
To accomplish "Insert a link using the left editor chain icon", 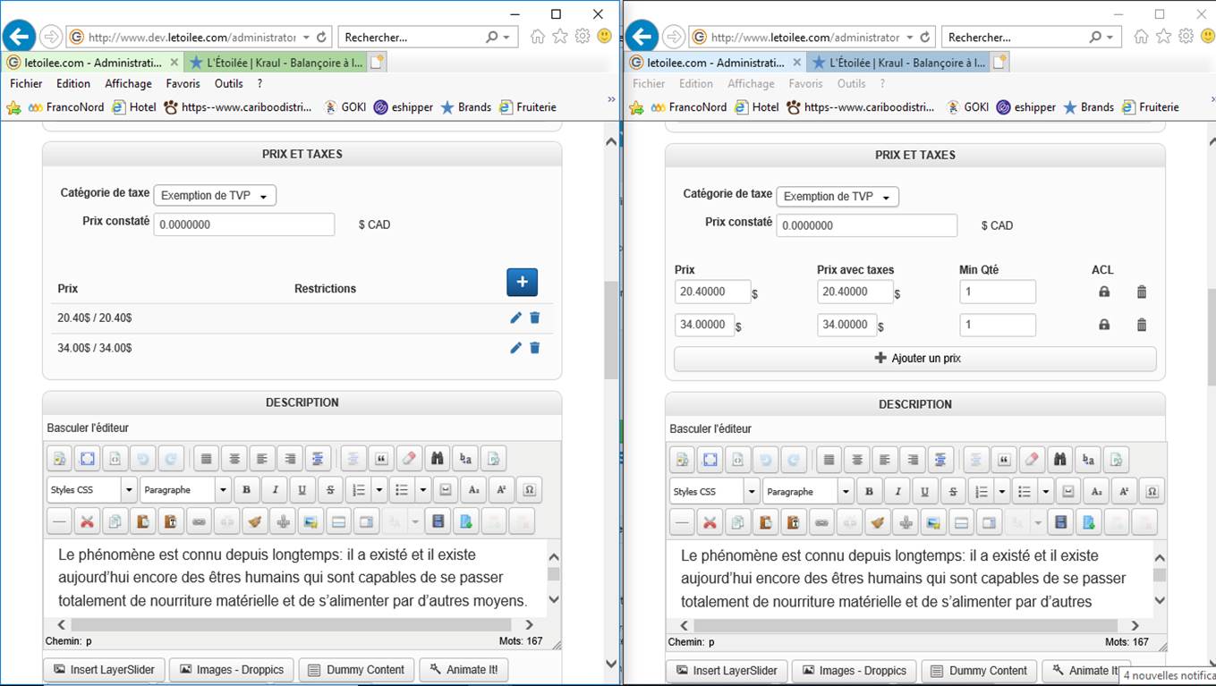I will 198,521.
